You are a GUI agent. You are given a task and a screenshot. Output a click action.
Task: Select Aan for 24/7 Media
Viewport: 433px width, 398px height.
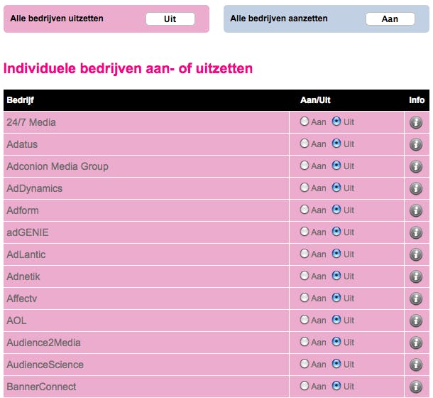coord(304,121)
